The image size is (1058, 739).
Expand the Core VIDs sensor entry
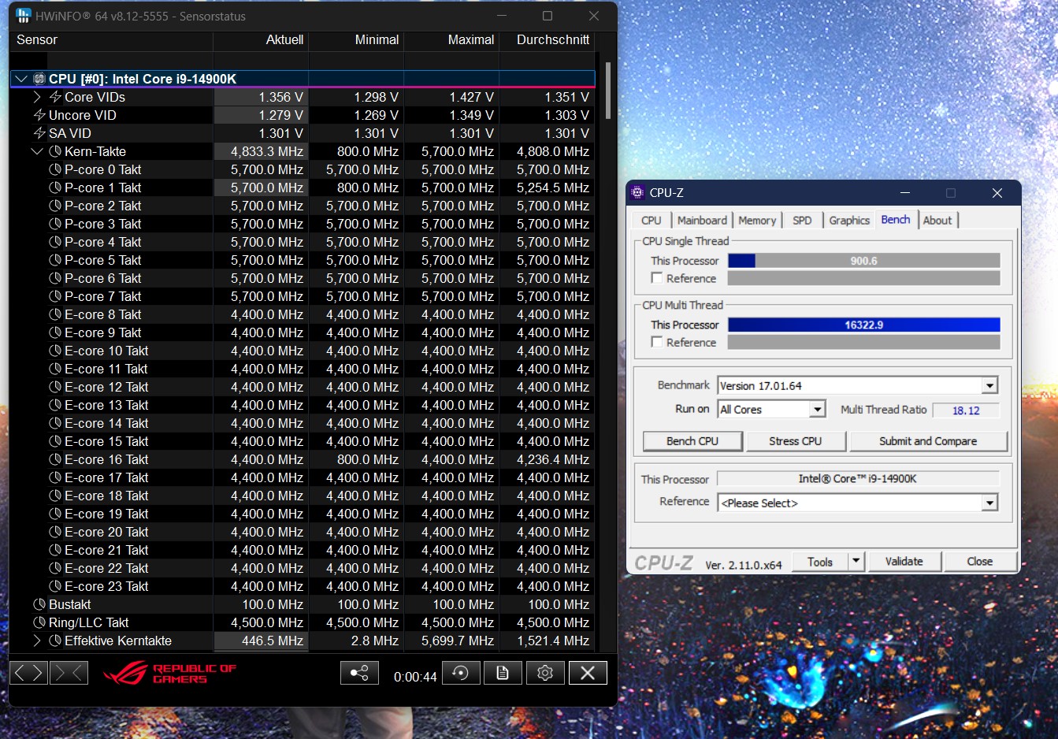(x=35, y=97)
